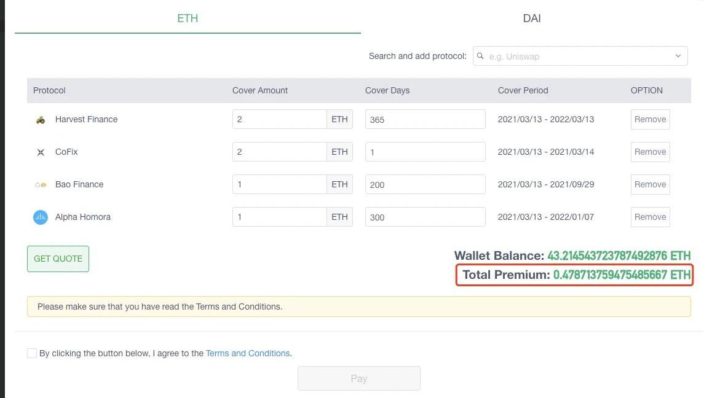Focus the Bao Finance cover days field
The image size is (712, 398).
(x=425, y=184)
